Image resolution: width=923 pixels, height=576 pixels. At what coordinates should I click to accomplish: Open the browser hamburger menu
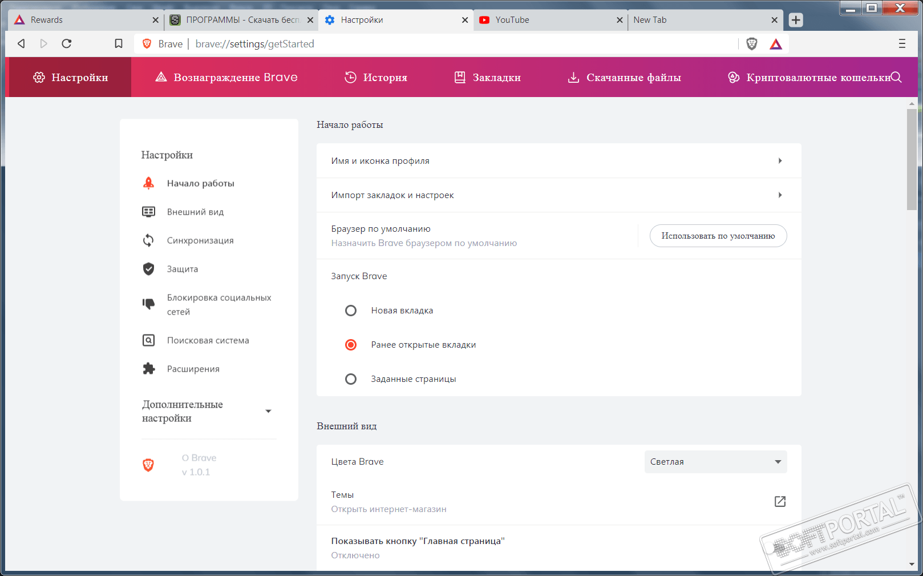[x=902, y=44]
